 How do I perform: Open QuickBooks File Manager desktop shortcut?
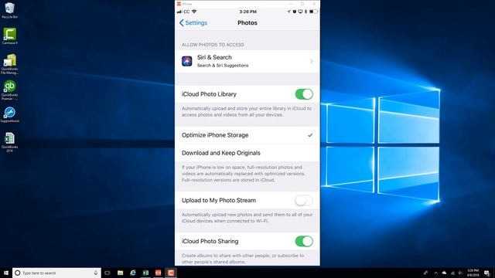[10, 64]
